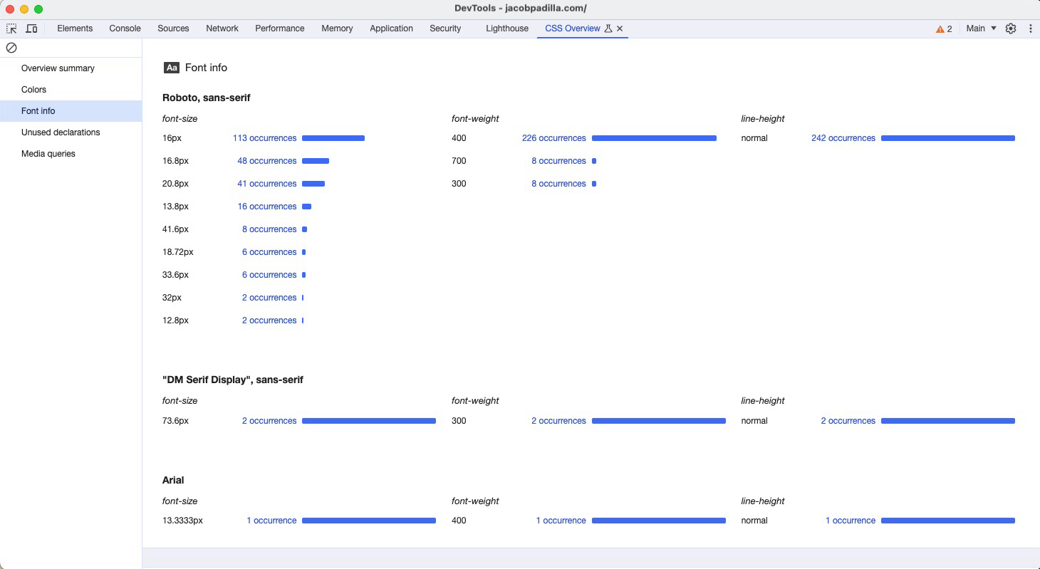Open the Main execution context dropdown
This screenshot has height=569, width=1040.
(x=979, y=28)
